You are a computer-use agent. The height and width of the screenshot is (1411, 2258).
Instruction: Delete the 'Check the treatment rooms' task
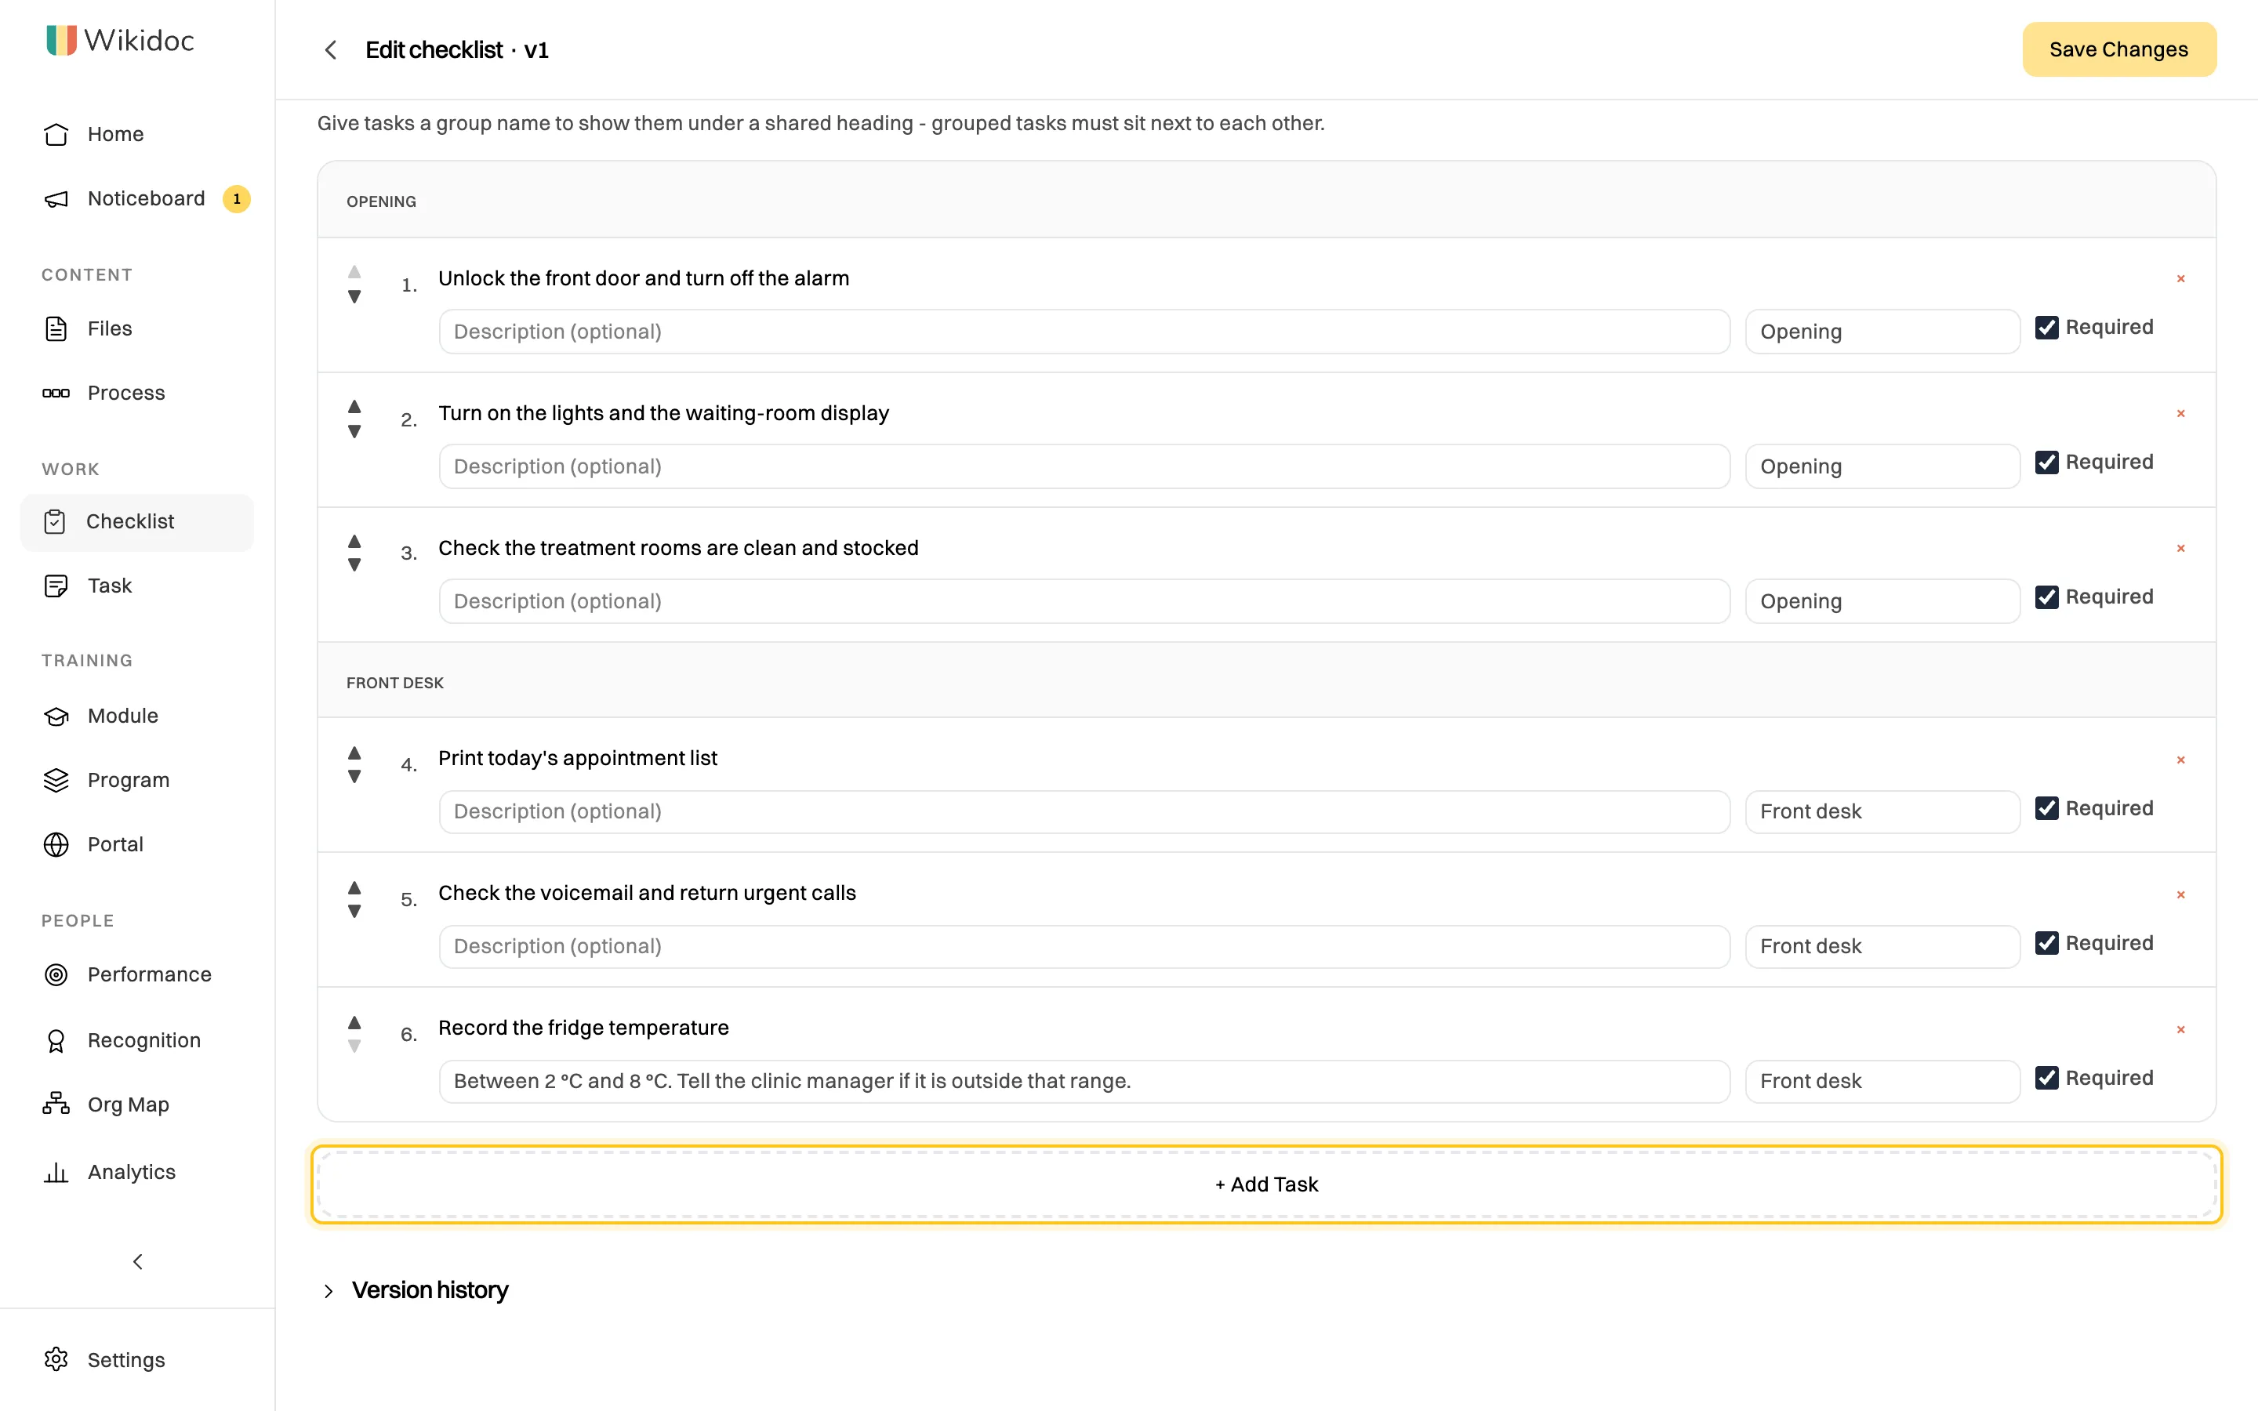tap(2180, 549)
